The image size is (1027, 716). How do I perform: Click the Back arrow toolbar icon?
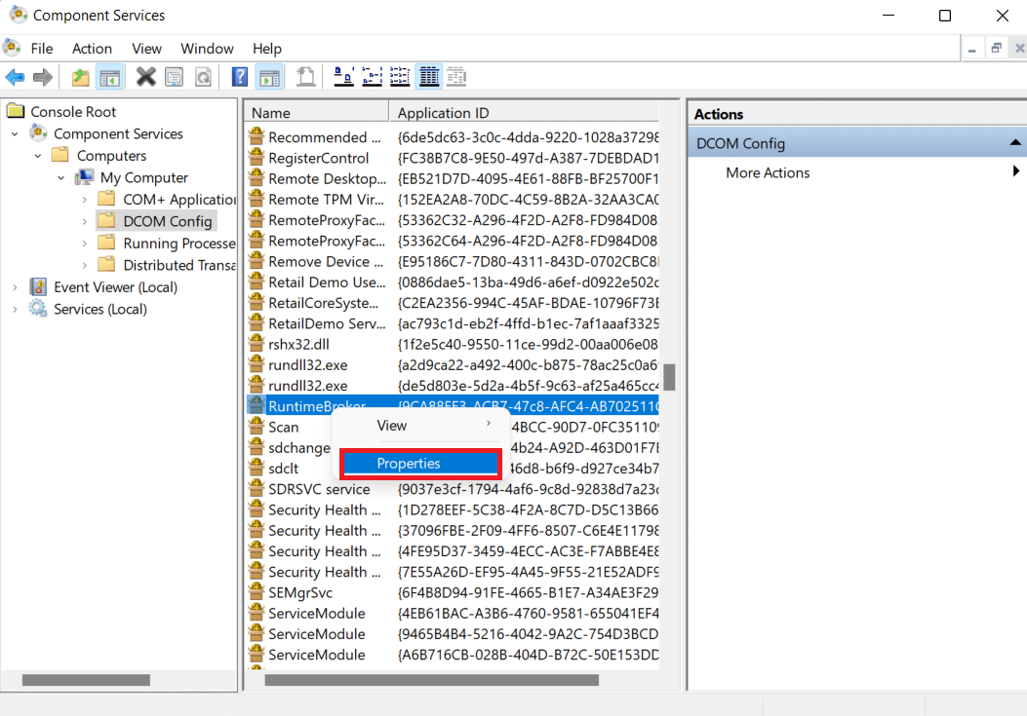15,77
